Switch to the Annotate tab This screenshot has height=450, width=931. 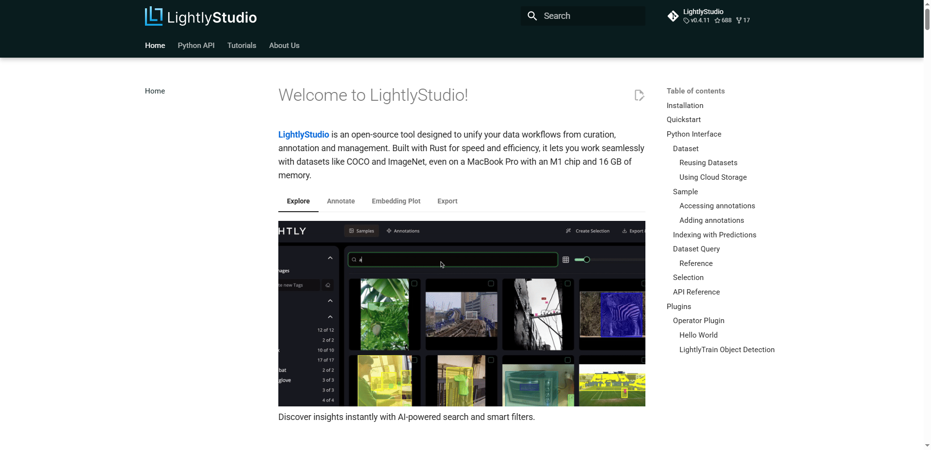340,201
